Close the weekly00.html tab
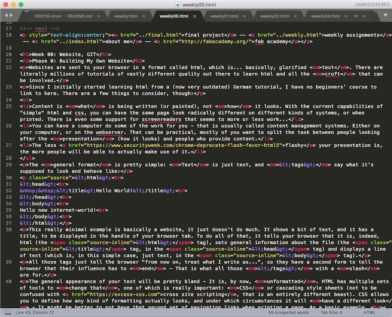 click(x=195, y=16)
